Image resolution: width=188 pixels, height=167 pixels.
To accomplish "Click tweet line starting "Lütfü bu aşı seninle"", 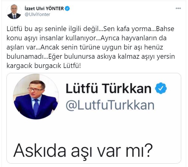I will pyautogui.click(x=90, y=29).
